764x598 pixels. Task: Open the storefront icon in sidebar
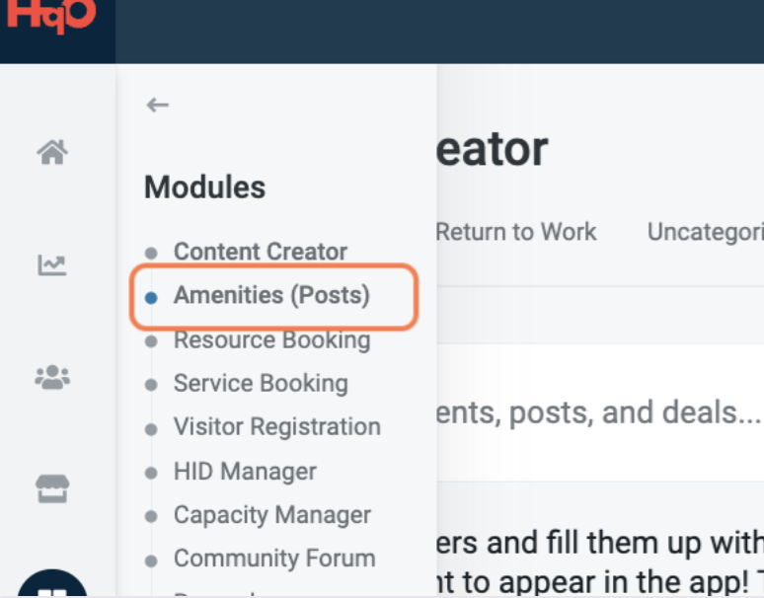(51, 489)
